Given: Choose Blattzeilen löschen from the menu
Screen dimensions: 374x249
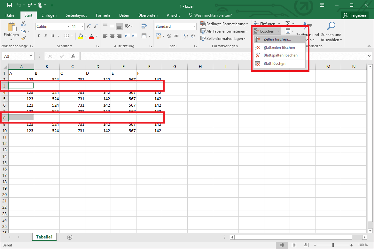Looking at the screenshot, I should [x=279, y=48].
